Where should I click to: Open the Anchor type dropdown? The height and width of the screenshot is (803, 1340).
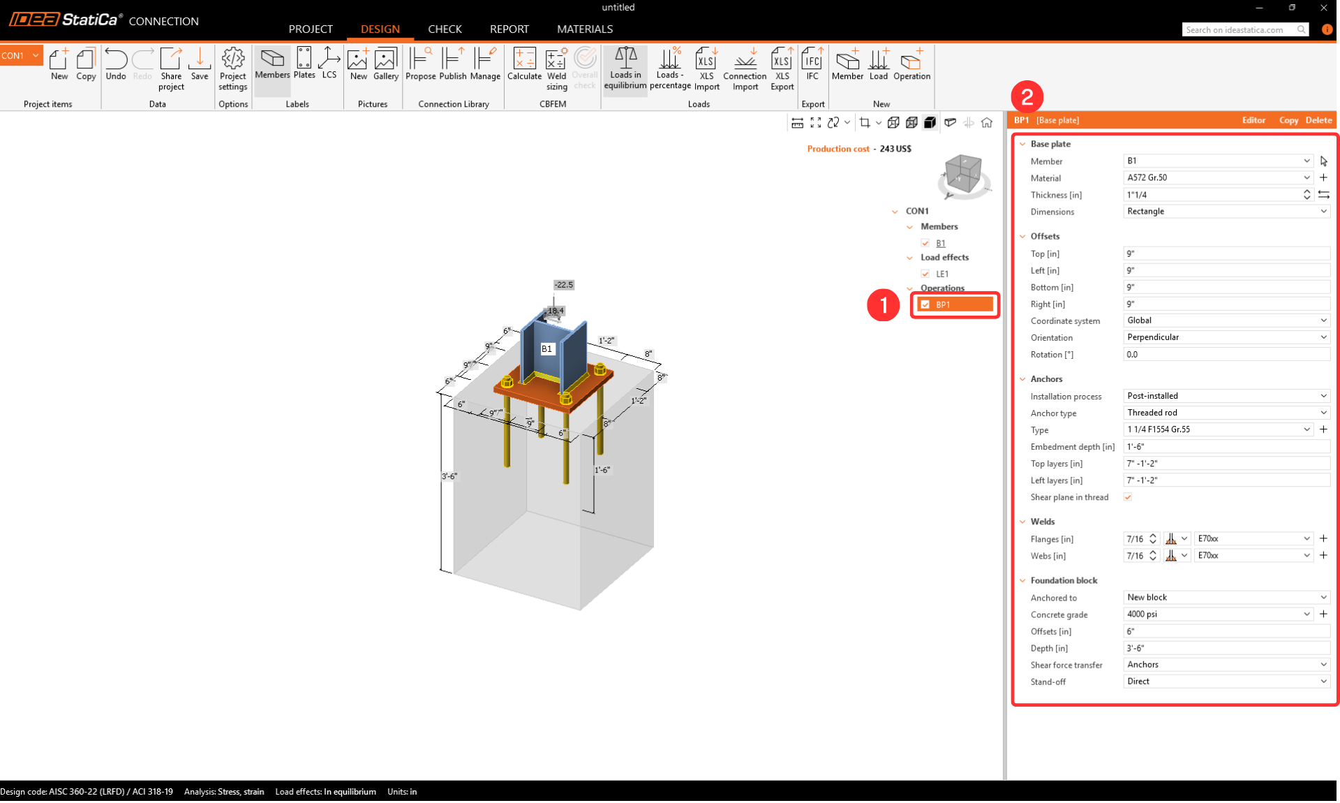[x=1226, y=413]
